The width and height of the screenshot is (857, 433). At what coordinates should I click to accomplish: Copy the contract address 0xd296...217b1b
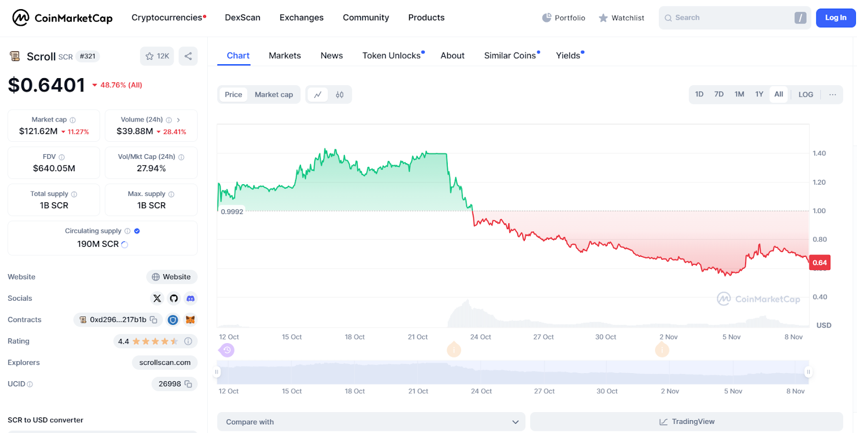(x=153, y=320)
